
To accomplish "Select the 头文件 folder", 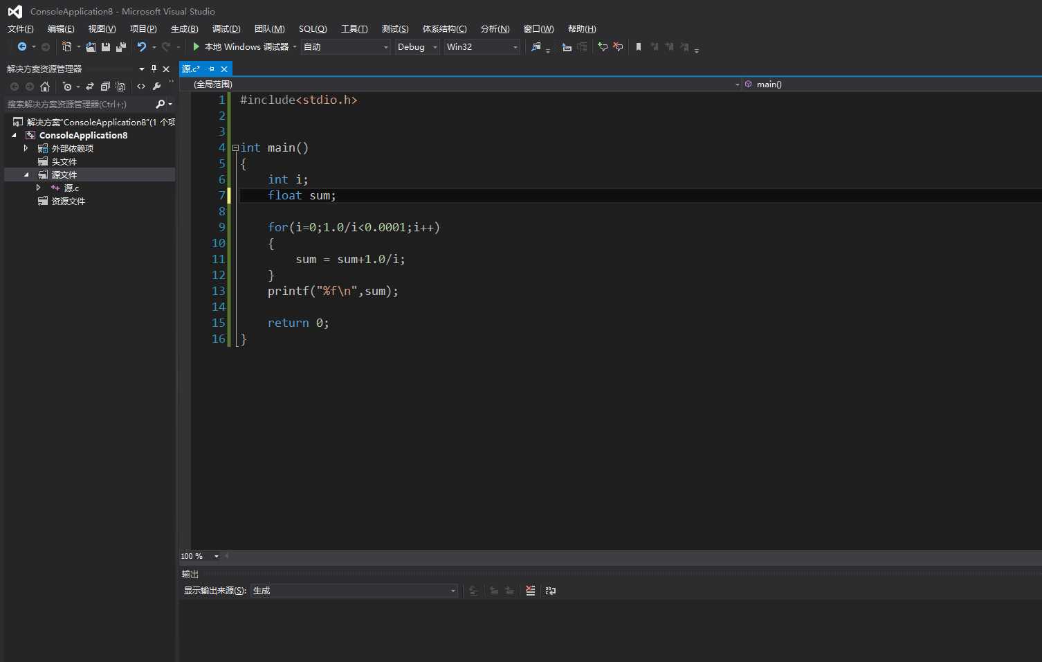I will point(64,161).
